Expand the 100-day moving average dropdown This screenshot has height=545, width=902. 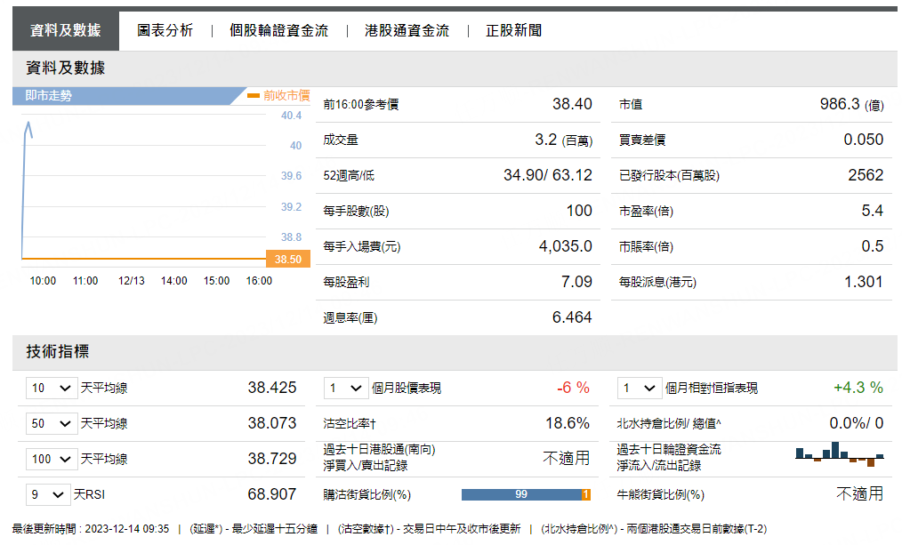tap(52, 460)
